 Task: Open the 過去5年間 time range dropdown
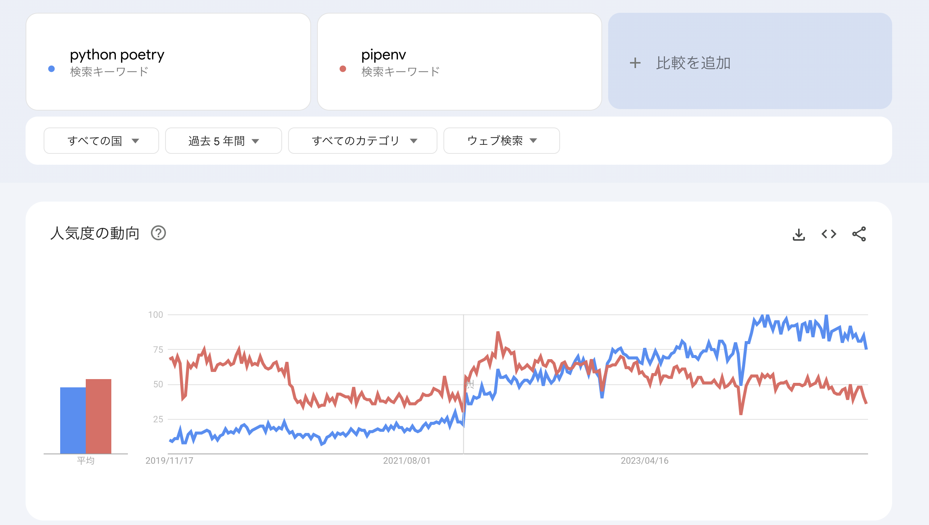[223, 141]
